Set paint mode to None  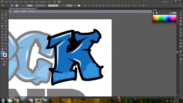(x=7, y=59)
